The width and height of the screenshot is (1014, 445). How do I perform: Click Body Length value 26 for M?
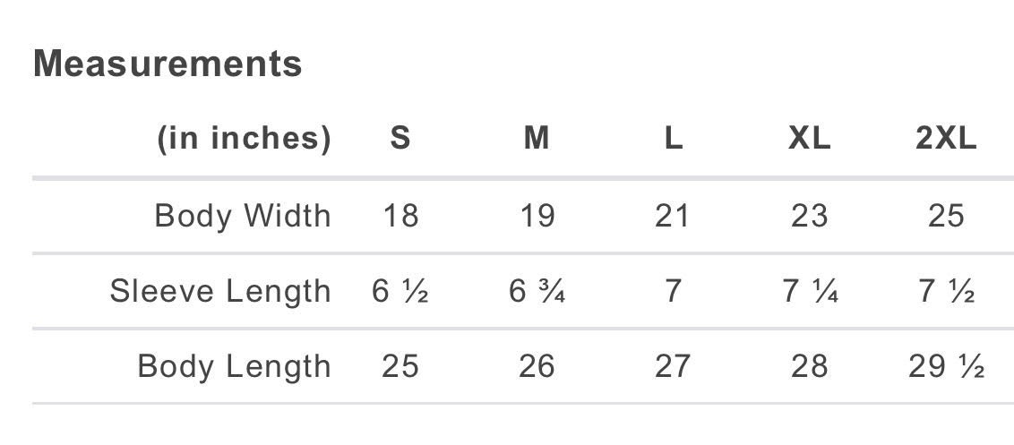(537, 367)
